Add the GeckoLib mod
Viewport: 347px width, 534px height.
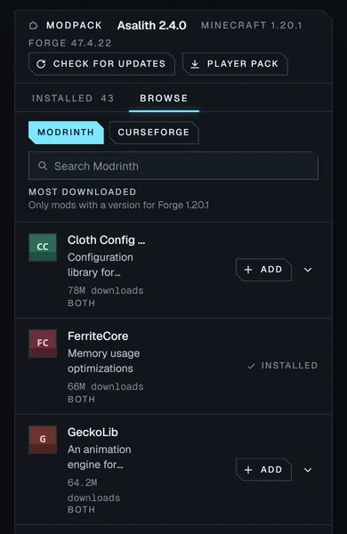(263, 470)
